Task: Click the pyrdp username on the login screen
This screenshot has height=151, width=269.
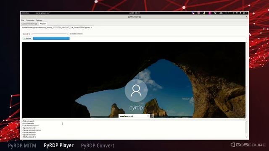Action: (x=136, y=108)
